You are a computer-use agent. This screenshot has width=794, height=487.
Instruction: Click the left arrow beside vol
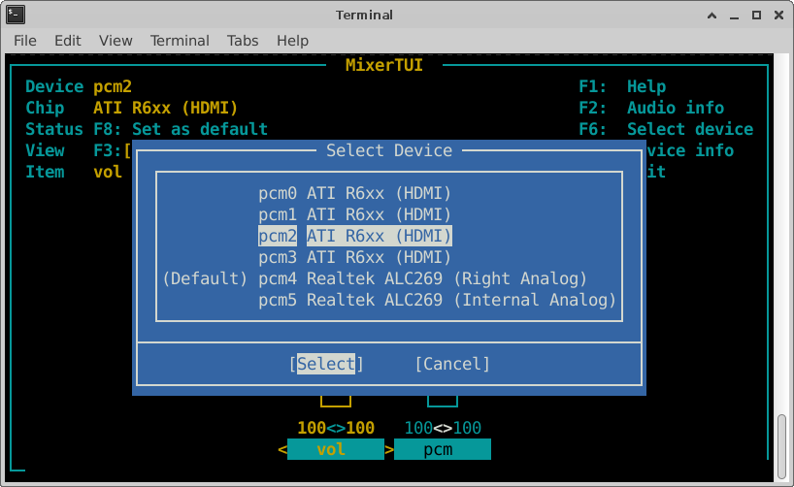click(x=282, y=449)
